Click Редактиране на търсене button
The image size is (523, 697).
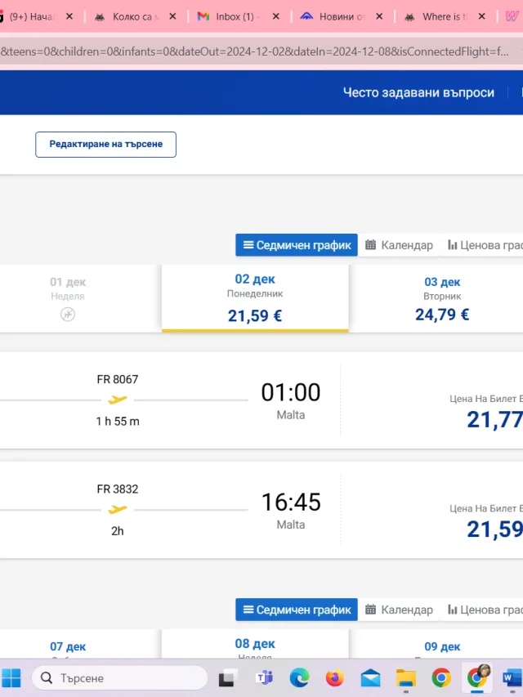106,144
